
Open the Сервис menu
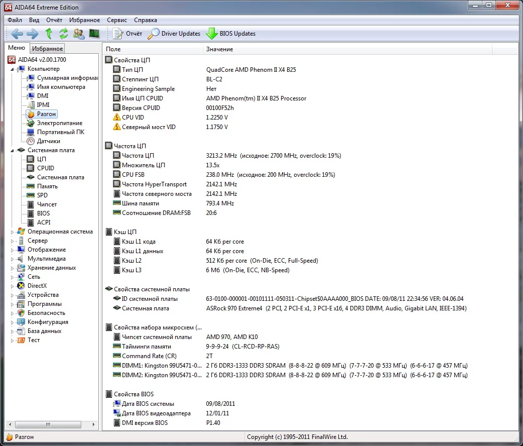pyautogui.click(x=116, y=20)
